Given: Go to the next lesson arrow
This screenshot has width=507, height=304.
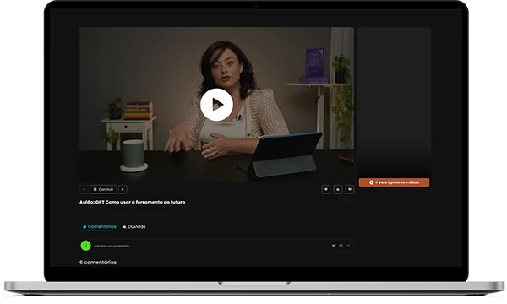Looking at the screenshot, I should (123, 190).
